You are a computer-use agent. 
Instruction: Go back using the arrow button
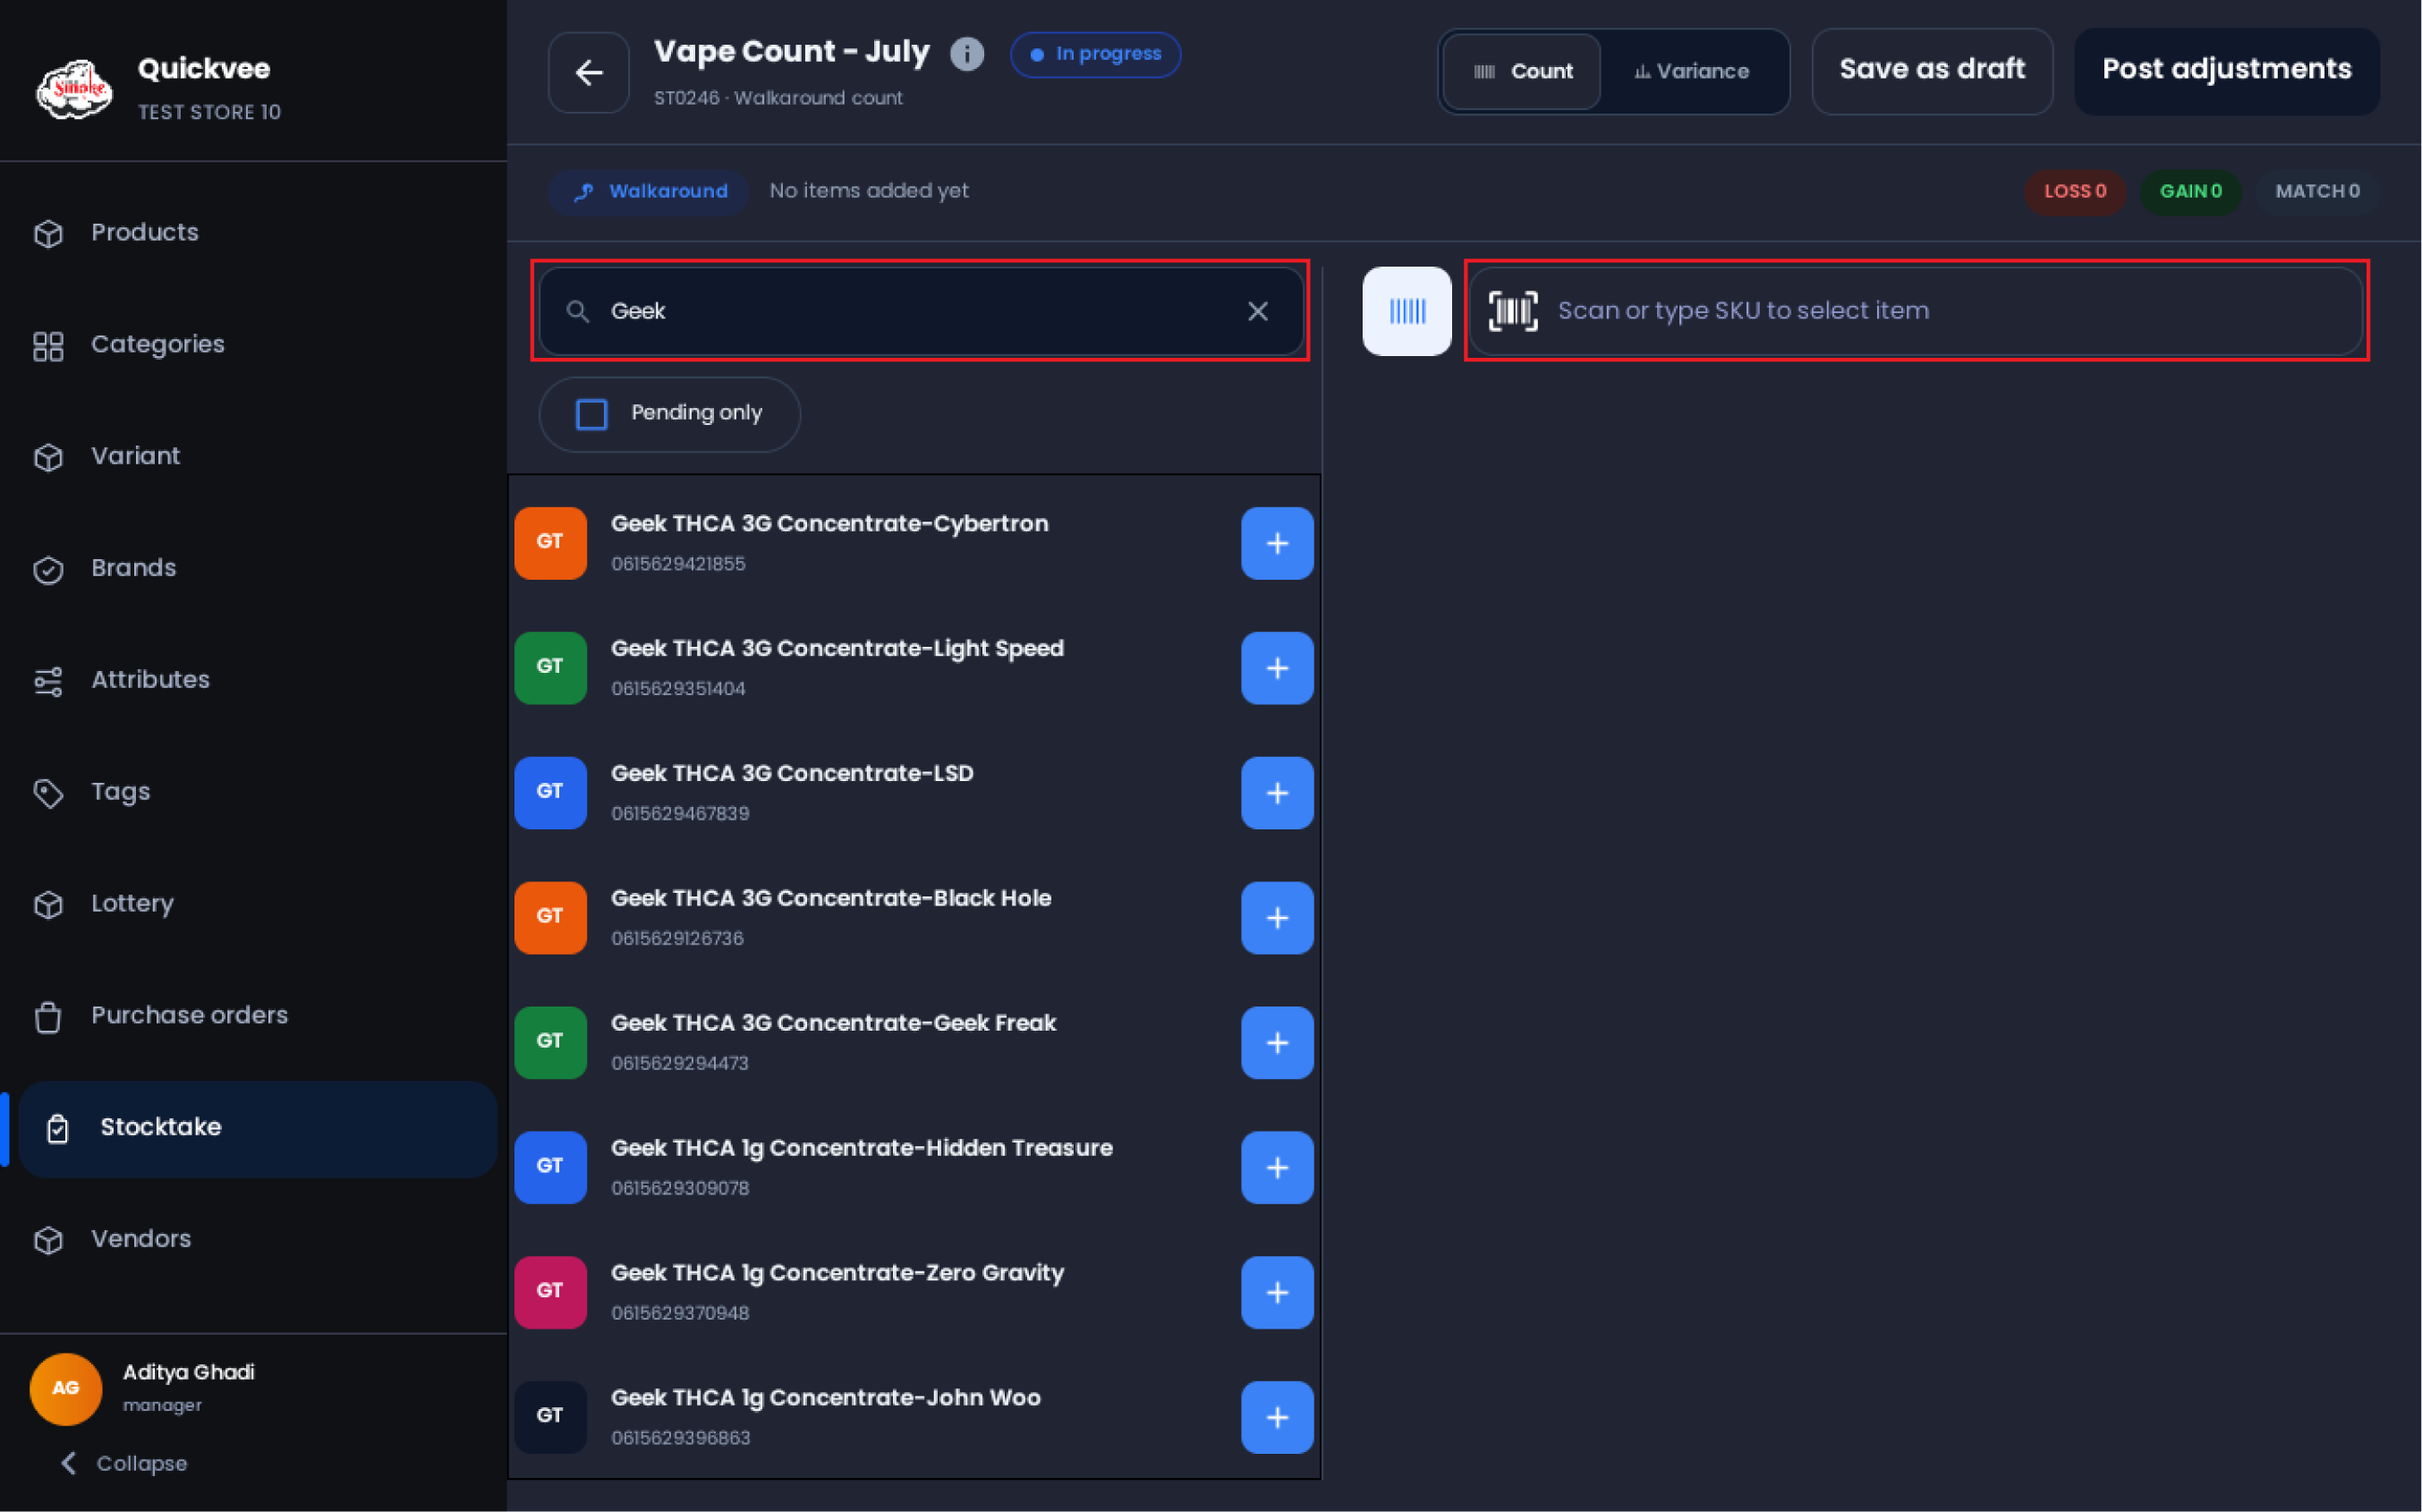[588, 72]
